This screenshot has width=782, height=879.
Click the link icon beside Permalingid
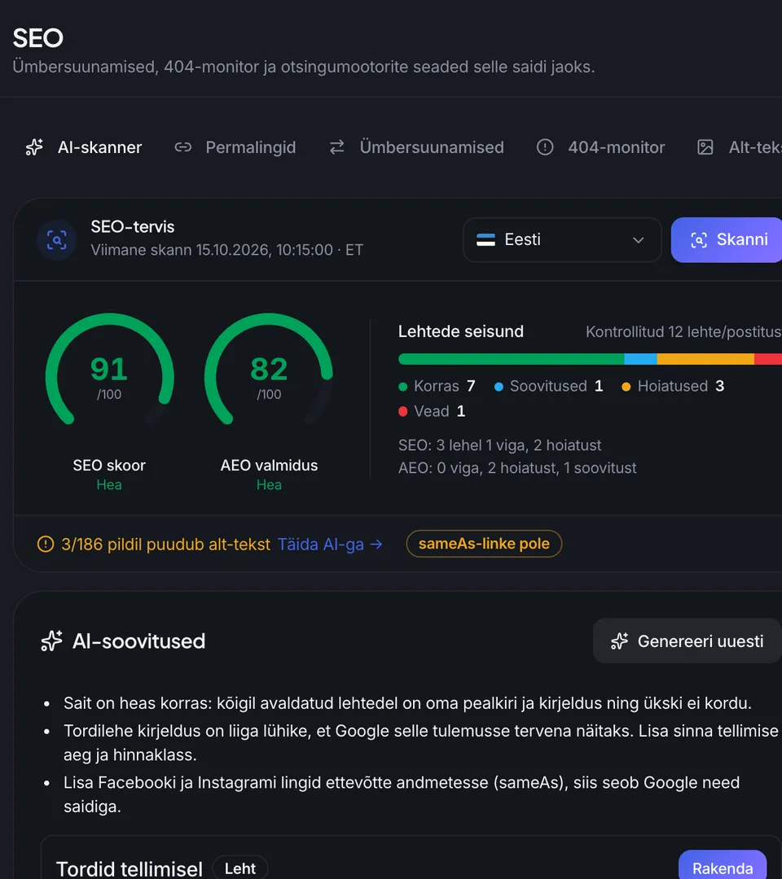click(x=183, y=147)
